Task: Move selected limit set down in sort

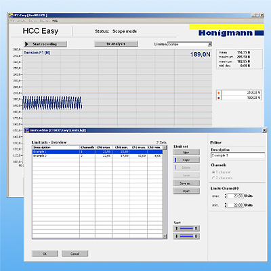Action: pos(186,236)
